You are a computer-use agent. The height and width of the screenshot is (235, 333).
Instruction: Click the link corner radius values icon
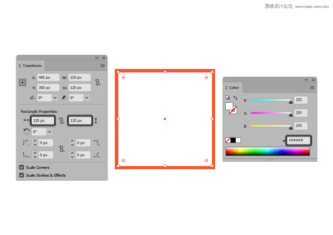point(61,149)
